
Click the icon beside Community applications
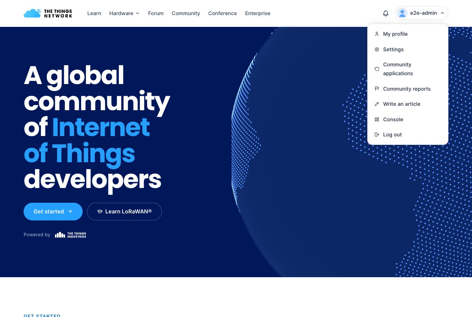(377, 69)
